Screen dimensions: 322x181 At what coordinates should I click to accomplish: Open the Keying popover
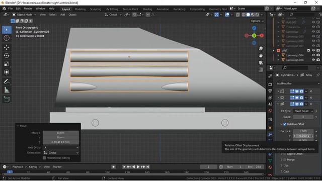35,167
